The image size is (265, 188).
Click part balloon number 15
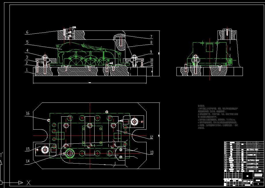28,149
